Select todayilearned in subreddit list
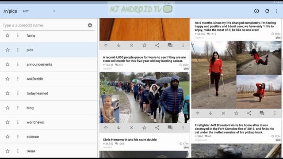The height and width of the screenshot is (159, 283). click(x=37, y=93)
